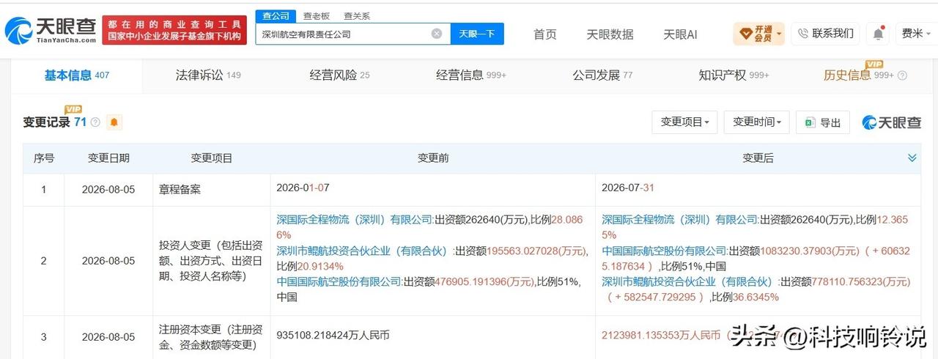Click the red 国家中小企业发展子基金 banner
The width and height of the screenshot is (938, 359).
click(174, 31)
